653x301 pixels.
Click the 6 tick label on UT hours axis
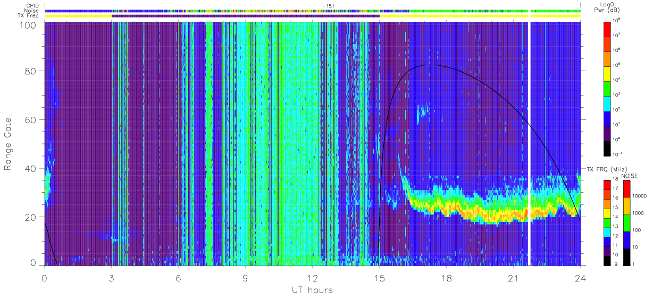[x=179, y=278]
